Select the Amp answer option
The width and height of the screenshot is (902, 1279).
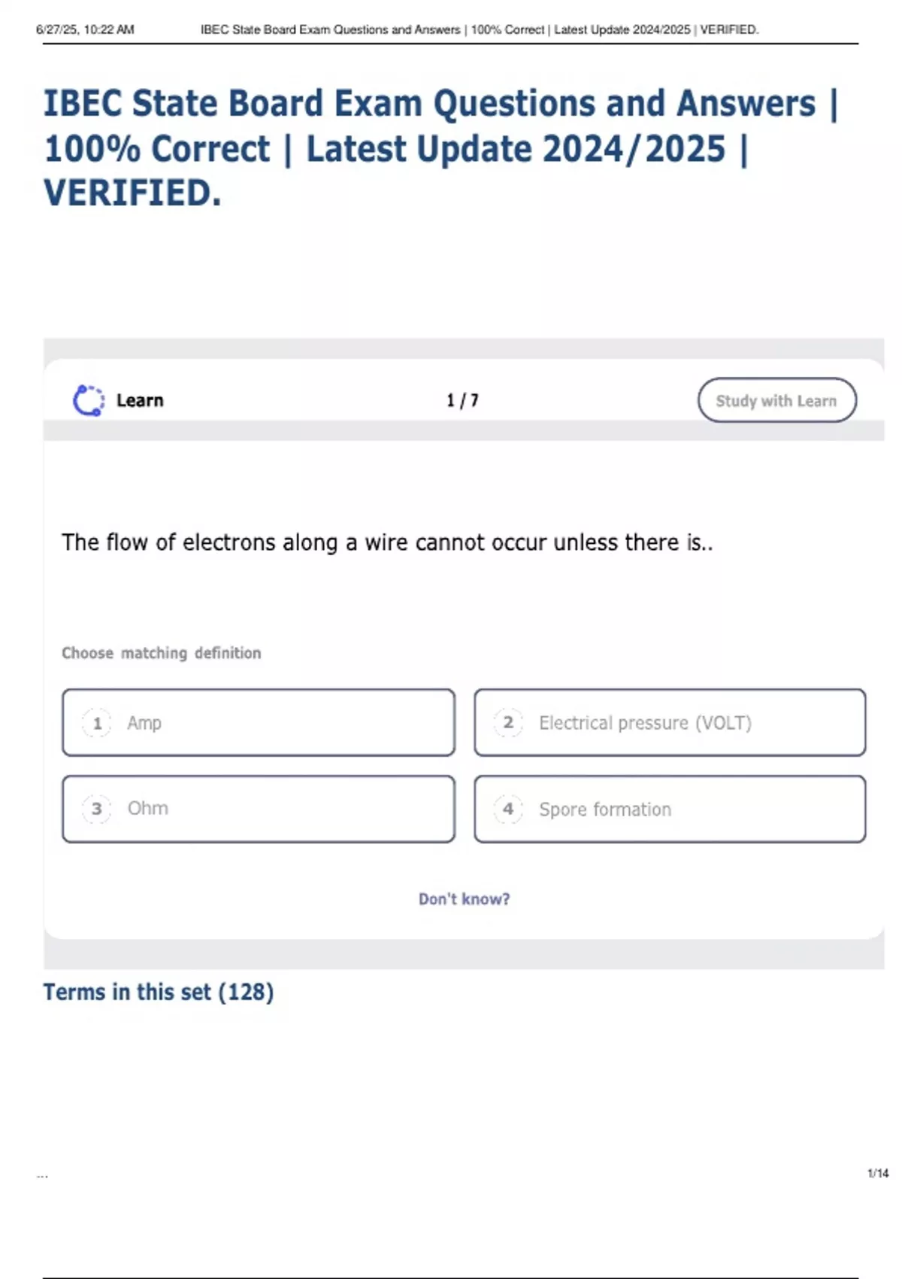click(259, 722)
